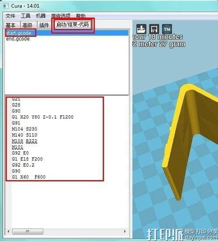Viewport: 218px width, 241px height.
Task: Switch to the 高级 tab
Action: [x=28, y=25]
